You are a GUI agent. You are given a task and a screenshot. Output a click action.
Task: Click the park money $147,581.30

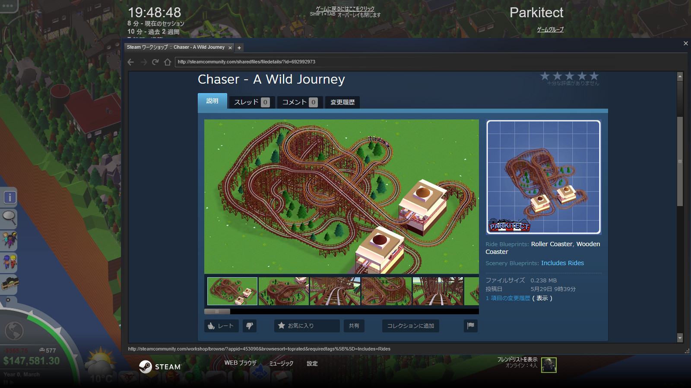pos(32,361)
